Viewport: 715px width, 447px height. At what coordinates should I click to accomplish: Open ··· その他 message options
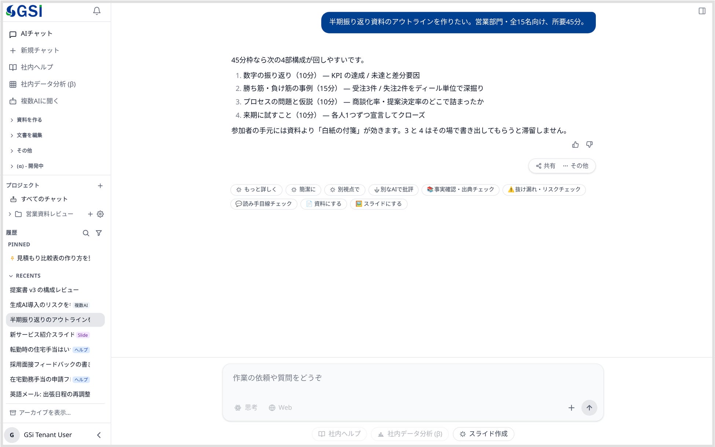tap(576, 166)
